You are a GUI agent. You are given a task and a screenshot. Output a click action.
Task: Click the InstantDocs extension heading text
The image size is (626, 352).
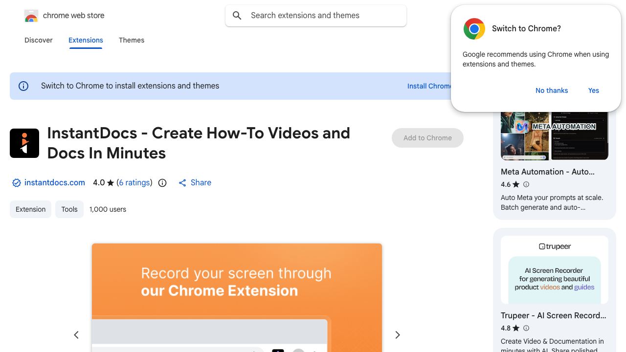[199, 143]
